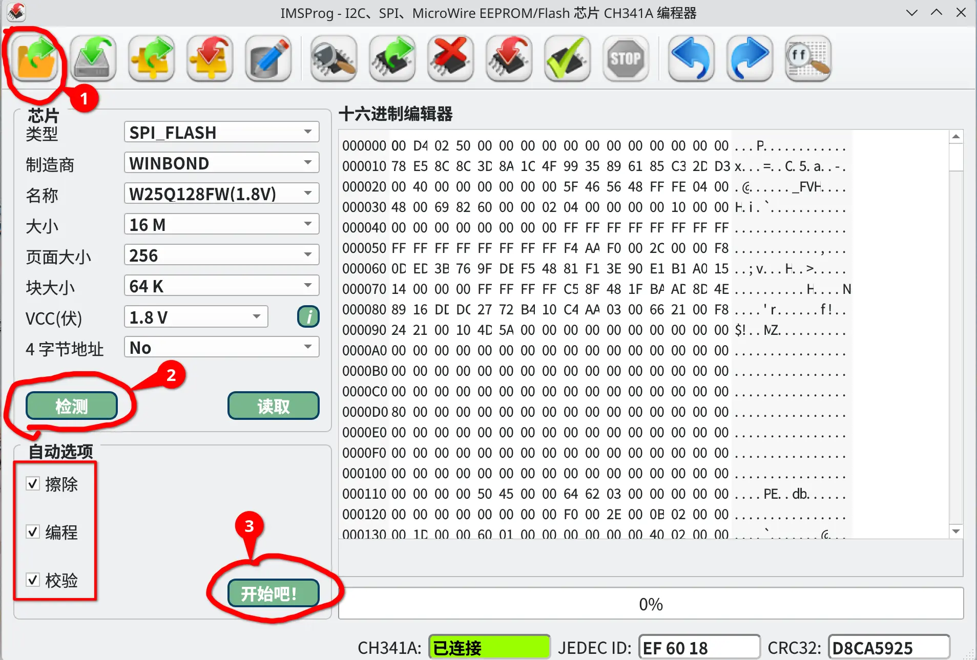Click hex row offset 0000D0

(364, 412)
